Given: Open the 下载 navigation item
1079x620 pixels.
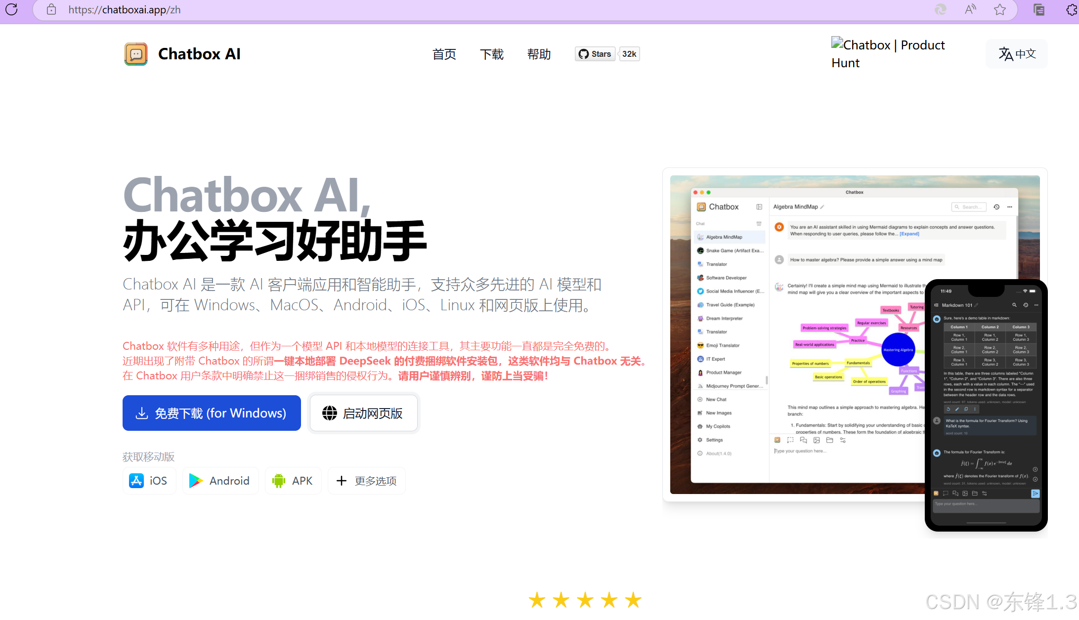Looking at the screenshot, I should 491,54.
